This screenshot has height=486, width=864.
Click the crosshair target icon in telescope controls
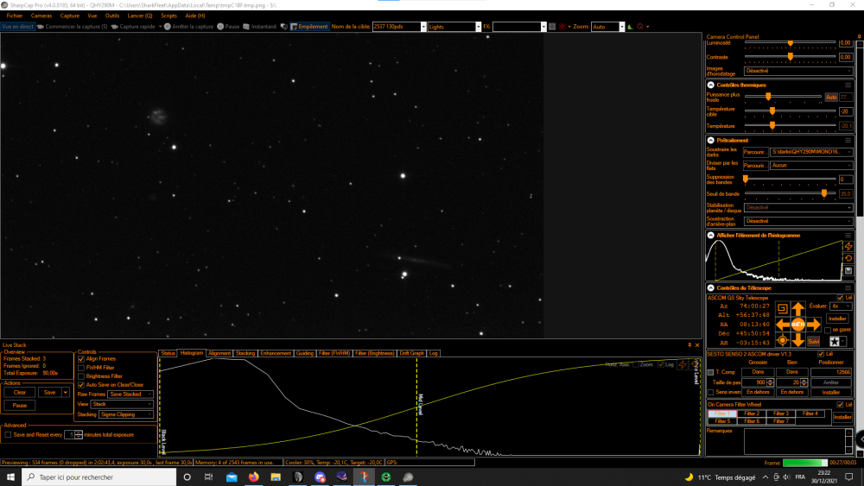tap(782, 341)
